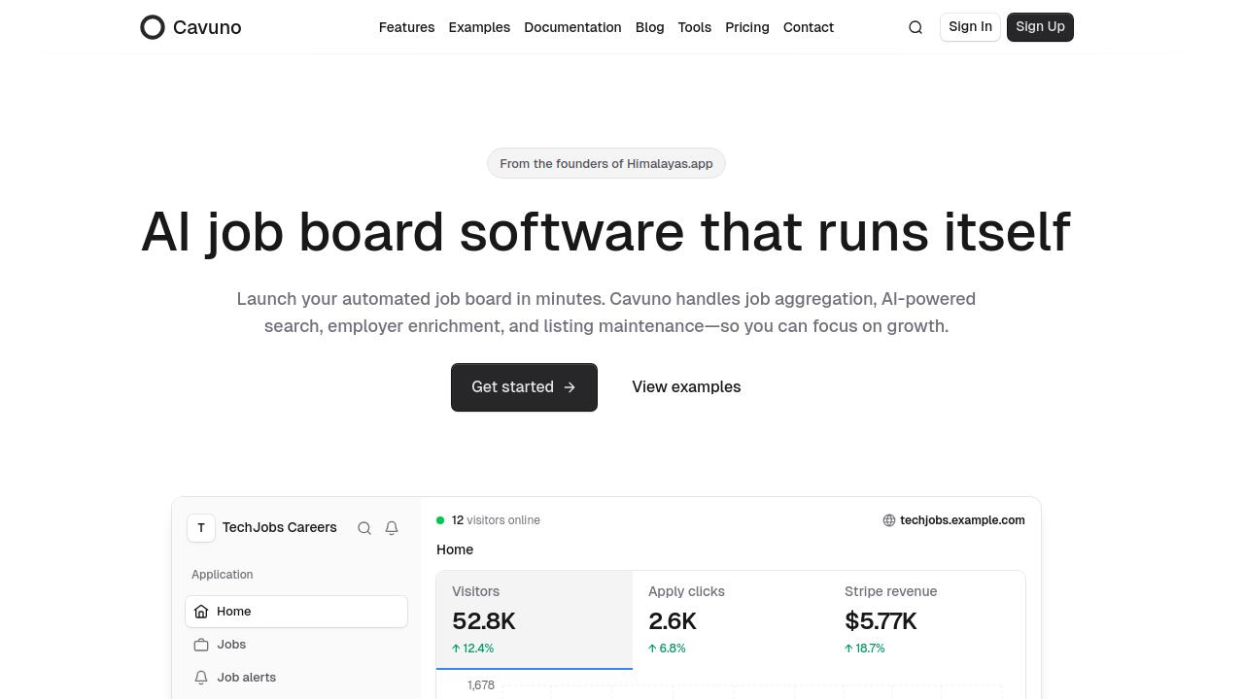Open site search via magnifier icon
Screen dimensions: 1244x699
[916, 27]
